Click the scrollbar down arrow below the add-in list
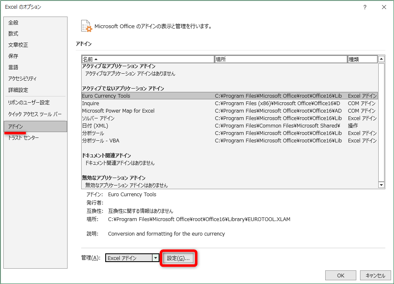 click(x=381, y=185)
